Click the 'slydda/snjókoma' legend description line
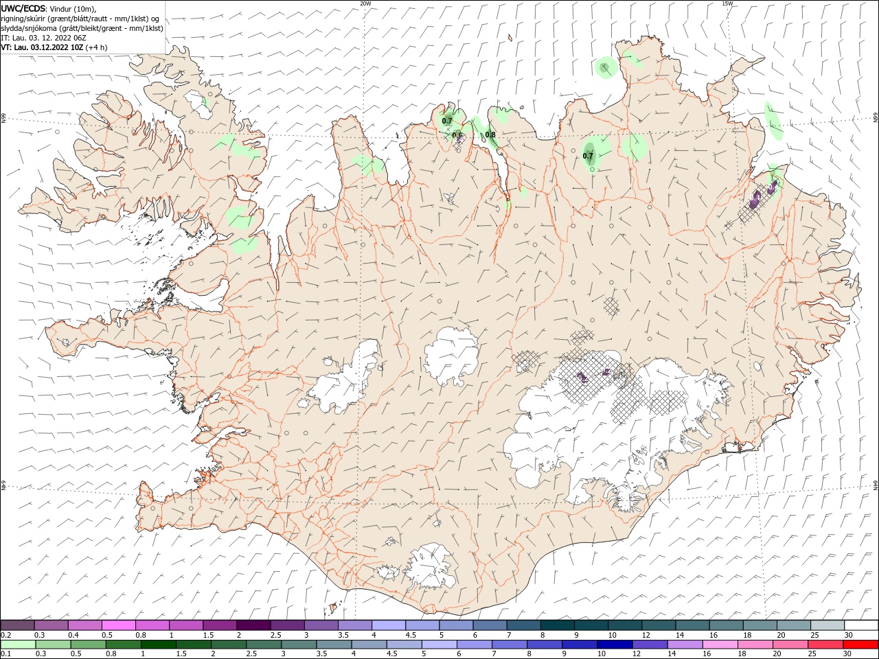This screenshot has height=659, width=879. coord(82,27)
